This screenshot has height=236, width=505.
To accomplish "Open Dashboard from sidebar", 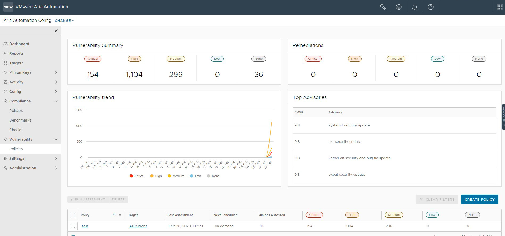I will (x=19, y=44).
